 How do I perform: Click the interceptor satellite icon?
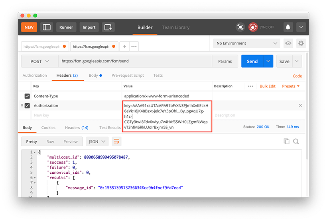tap(240, 27)
